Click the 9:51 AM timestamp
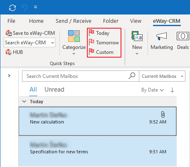Viewport: 190px width, 167px height. 158,152
